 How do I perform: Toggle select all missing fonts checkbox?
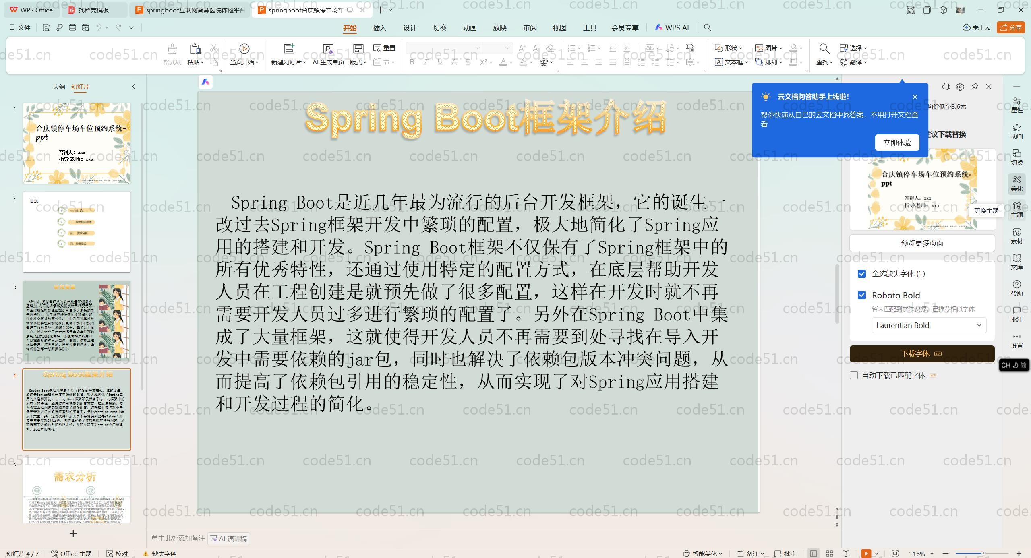[862, 274]
